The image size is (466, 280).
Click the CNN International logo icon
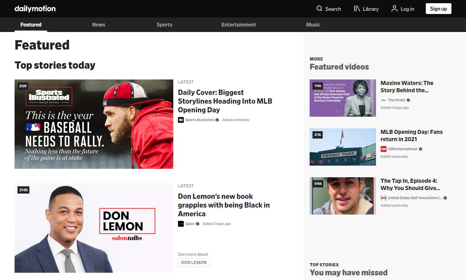point(384,149)
